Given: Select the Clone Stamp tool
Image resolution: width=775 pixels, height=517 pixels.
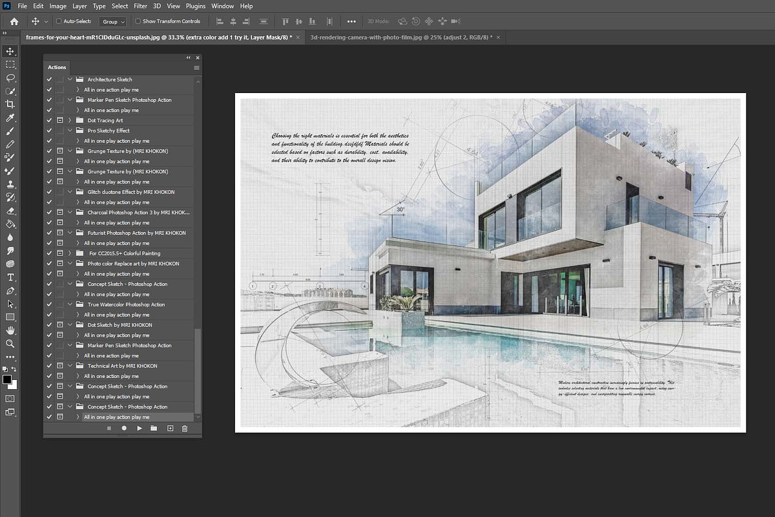Looking at the screenshot, I should tap(10, 184).
